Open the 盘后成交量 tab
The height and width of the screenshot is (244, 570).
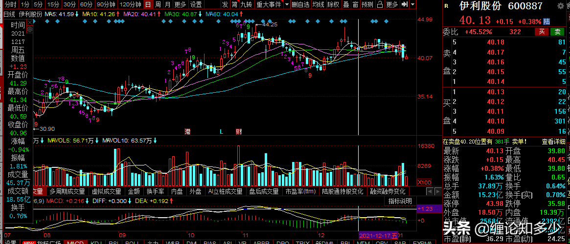coord(264,191)
